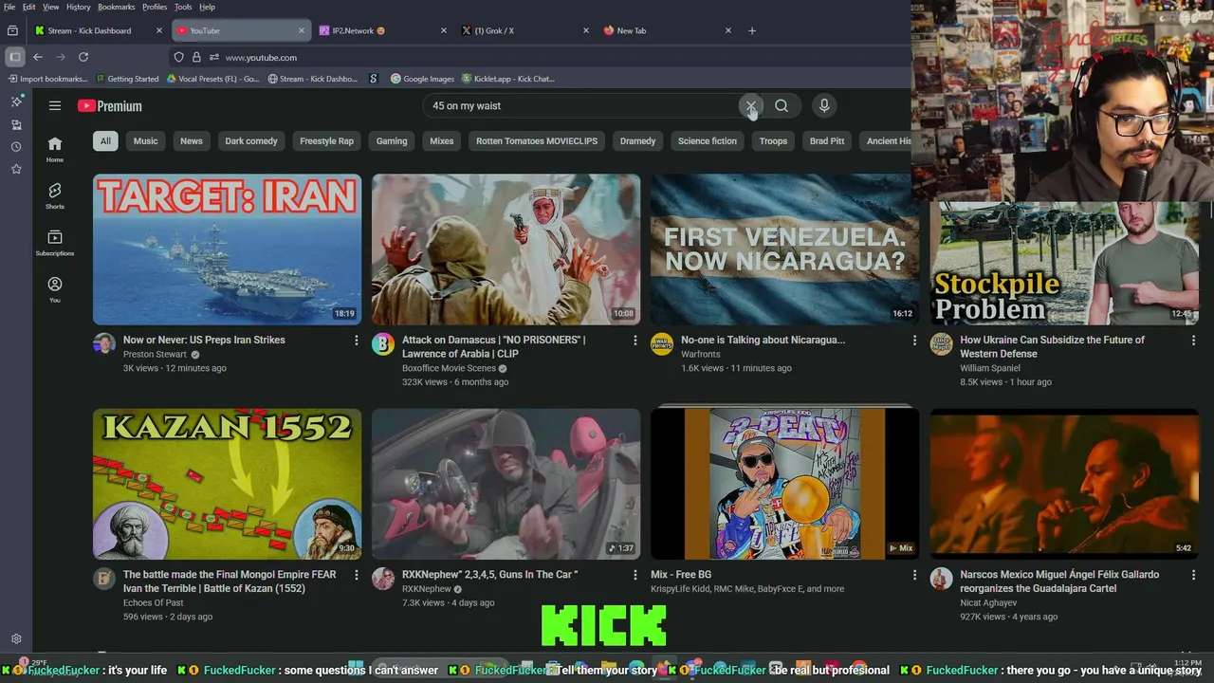
Task: Open options menu for Mix - Free BG
Action: coord(914,575)
